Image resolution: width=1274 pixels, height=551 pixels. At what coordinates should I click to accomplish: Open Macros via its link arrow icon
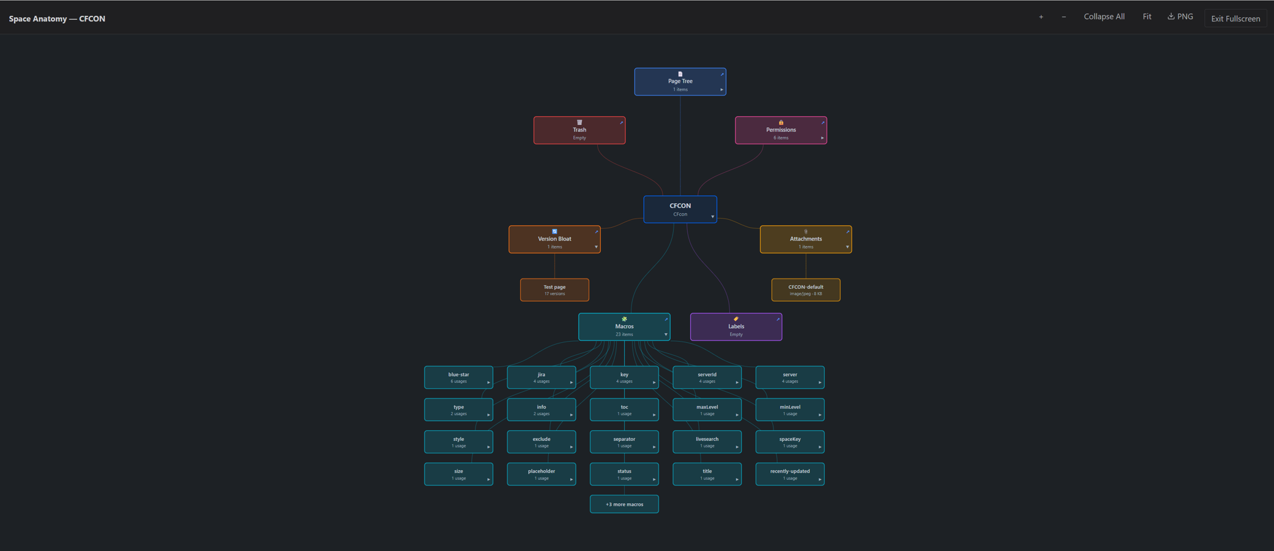click(666, 319)
